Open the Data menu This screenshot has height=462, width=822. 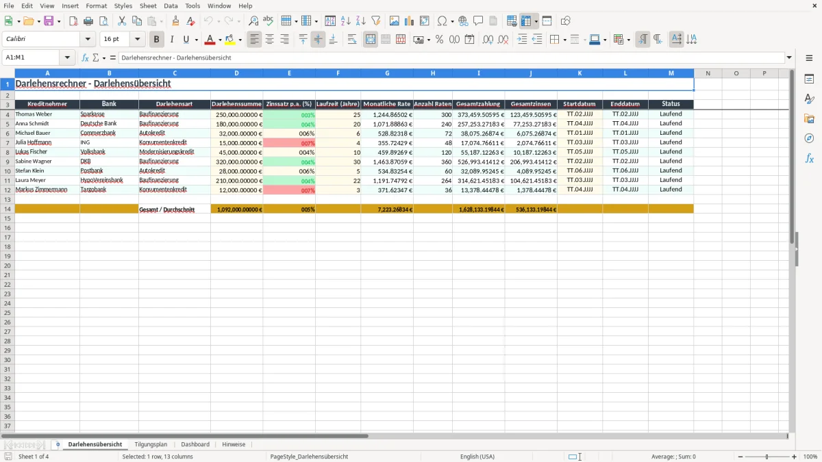click(171, 5)
